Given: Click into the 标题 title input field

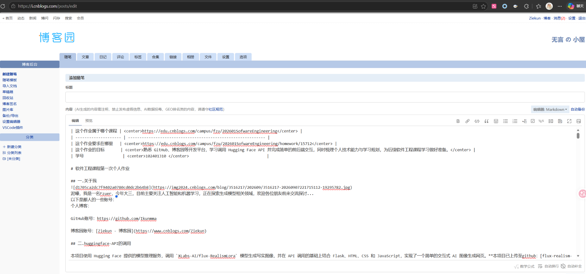Looking at the screenshot, I should pyautogui.click(x=325, y=97).
